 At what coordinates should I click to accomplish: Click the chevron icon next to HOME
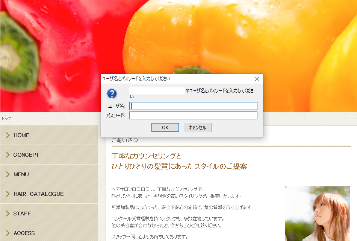coord(7,135)
